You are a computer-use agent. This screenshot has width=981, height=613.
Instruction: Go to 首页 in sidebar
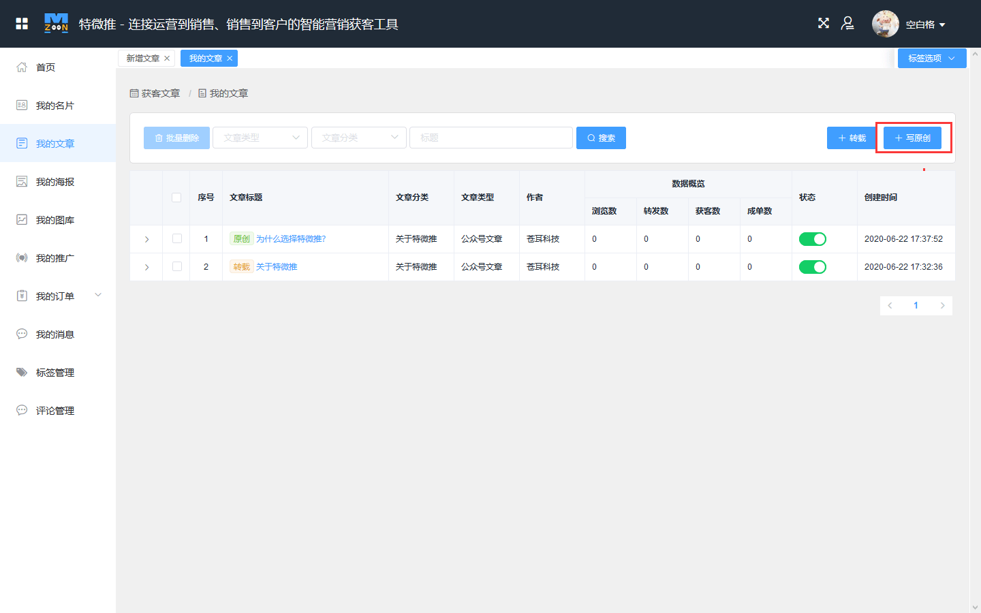click(58, 67)
